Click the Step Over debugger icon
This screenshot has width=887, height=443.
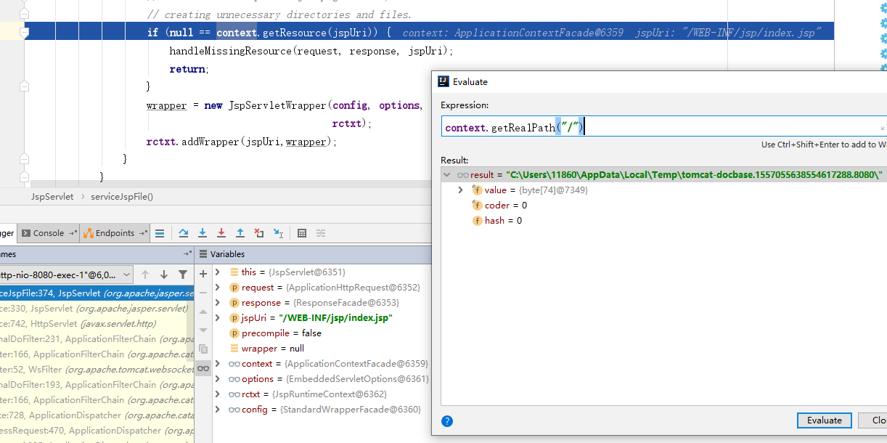(x=184, y=233)
